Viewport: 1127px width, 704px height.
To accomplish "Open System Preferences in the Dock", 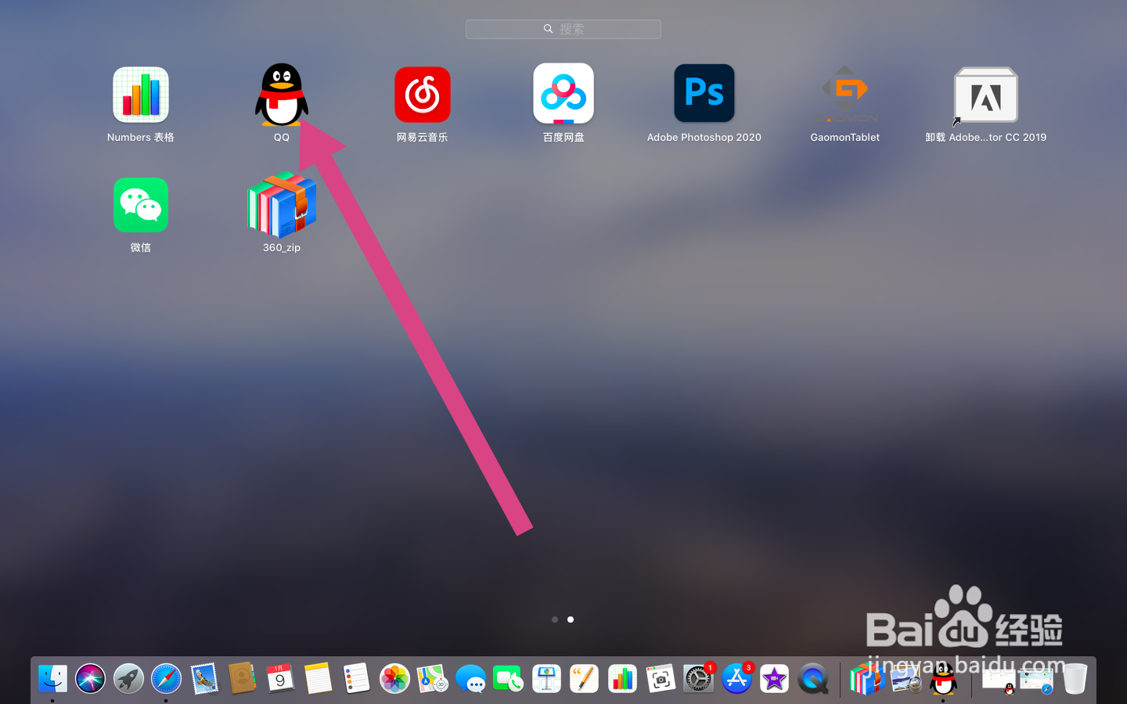I will 698,679.
